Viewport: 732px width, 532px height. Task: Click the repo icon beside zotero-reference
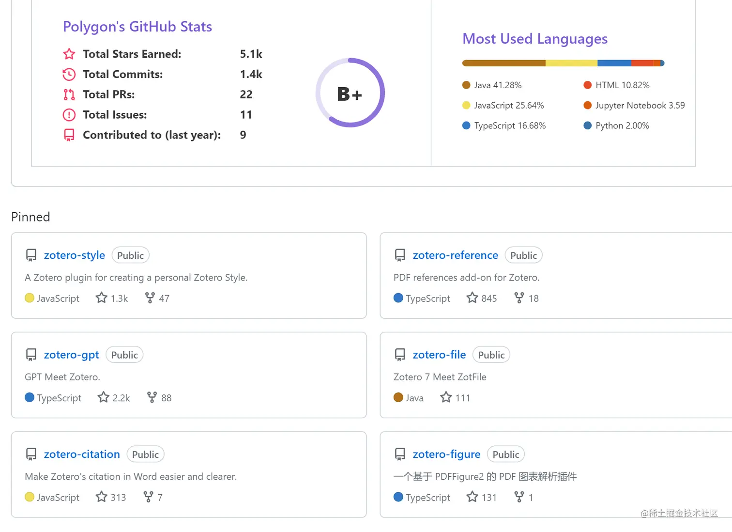[x=400, y=255]
